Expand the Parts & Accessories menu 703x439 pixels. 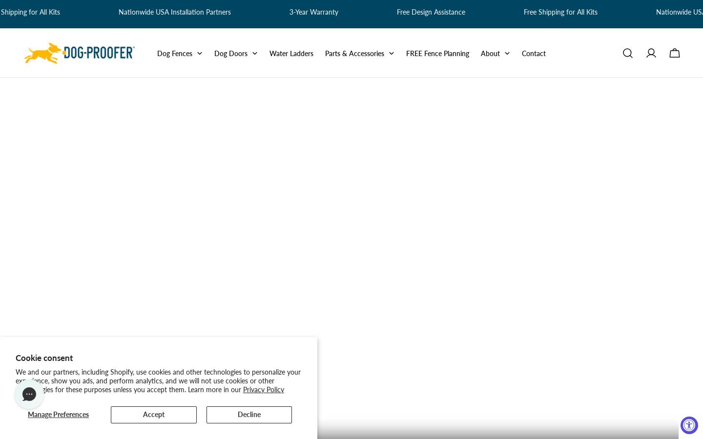360,53
